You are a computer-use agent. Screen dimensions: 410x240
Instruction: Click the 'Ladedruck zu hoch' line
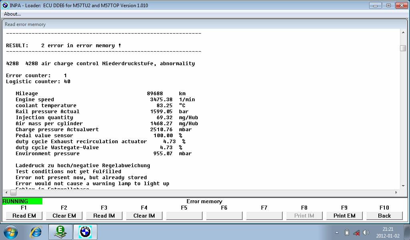83,166
